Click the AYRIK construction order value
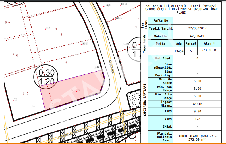 197,104
